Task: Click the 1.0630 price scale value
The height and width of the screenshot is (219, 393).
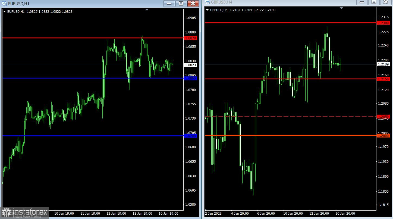Action: coord(190,176)
